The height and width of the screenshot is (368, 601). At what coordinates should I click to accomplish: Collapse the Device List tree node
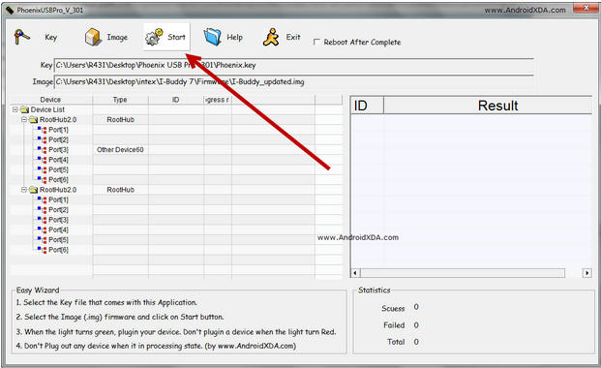pos(15,109)
